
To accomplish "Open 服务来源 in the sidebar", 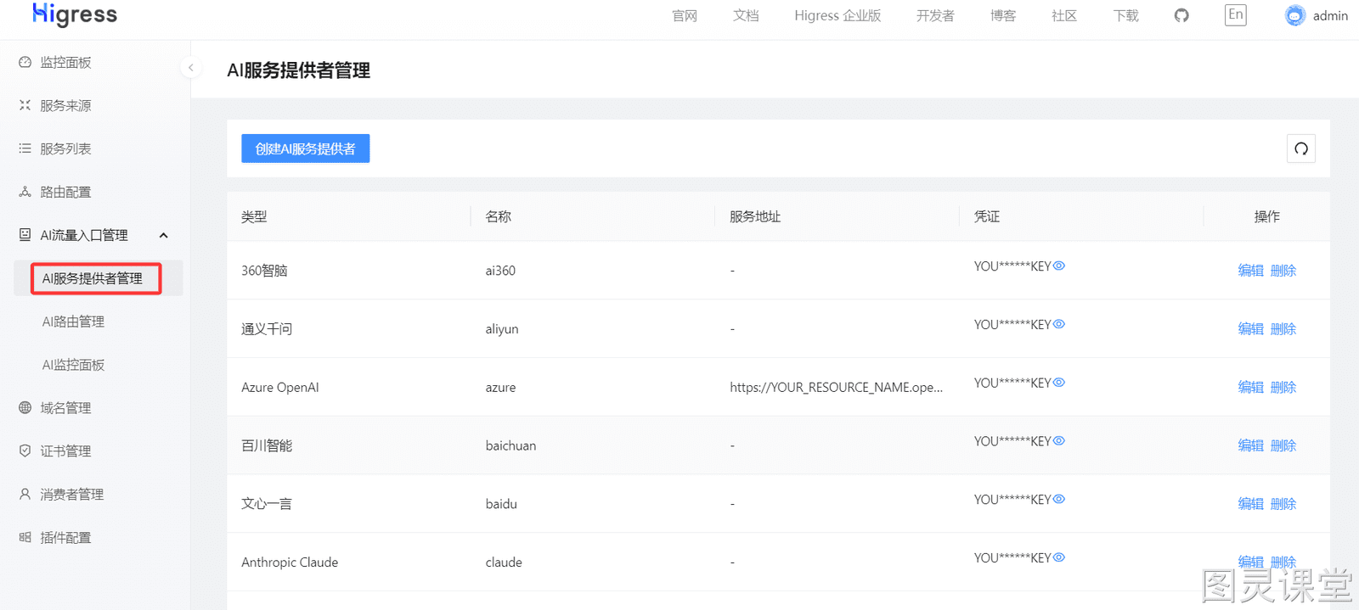I will click(65, 106).
